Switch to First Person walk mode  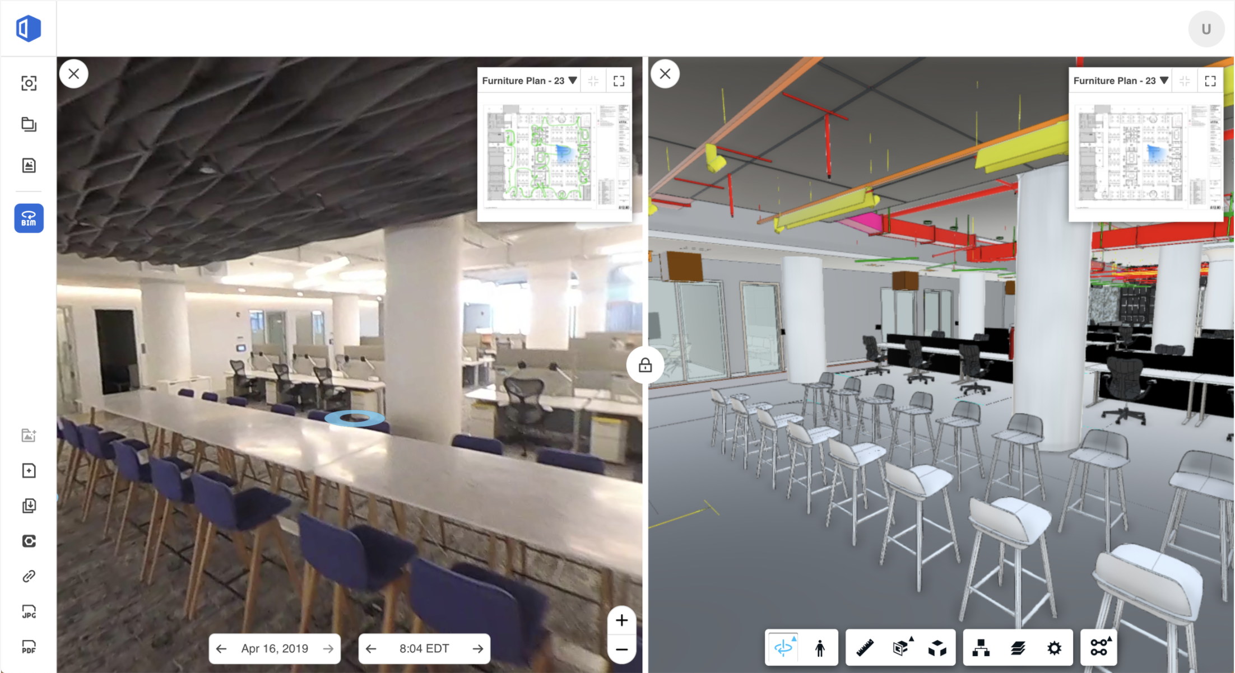tap(820, 648)
